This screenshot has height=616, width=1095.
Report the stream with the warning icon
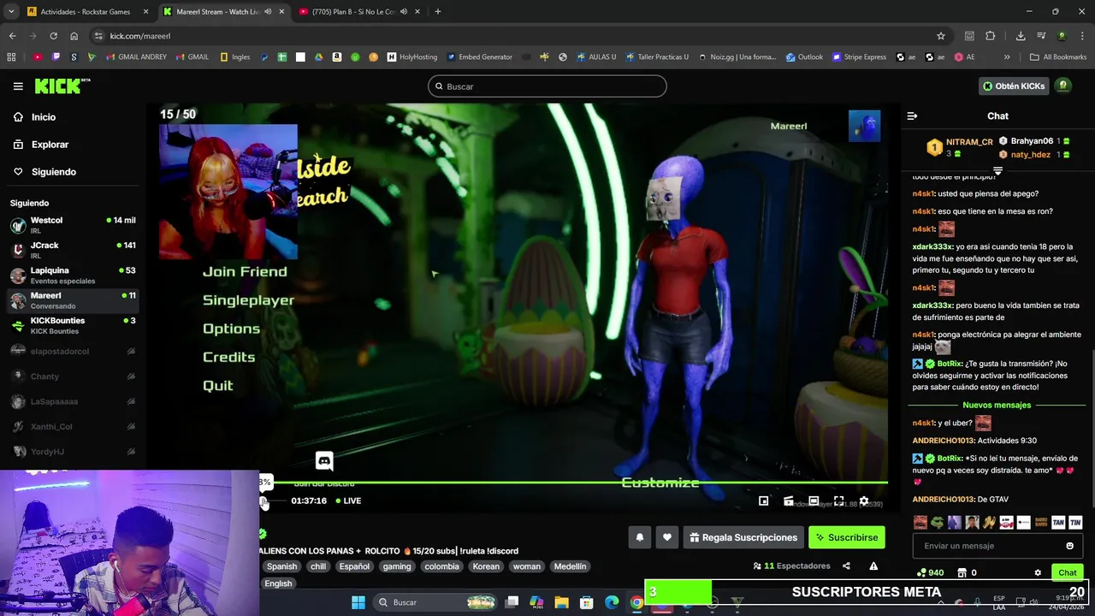click(x=873, y=566)
